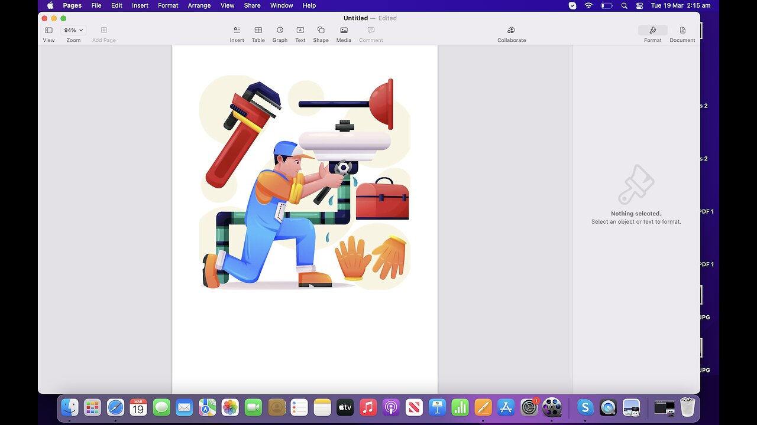Image resolution: width=757 pixels, height=425 pixels.
Task: Select the plumber illustration image
Action: [x=305, y=182]
